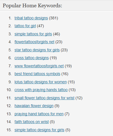Select best friend tattoos symbols link
Image resolution: width=113 pixels, height=136 pixels.
37,74
